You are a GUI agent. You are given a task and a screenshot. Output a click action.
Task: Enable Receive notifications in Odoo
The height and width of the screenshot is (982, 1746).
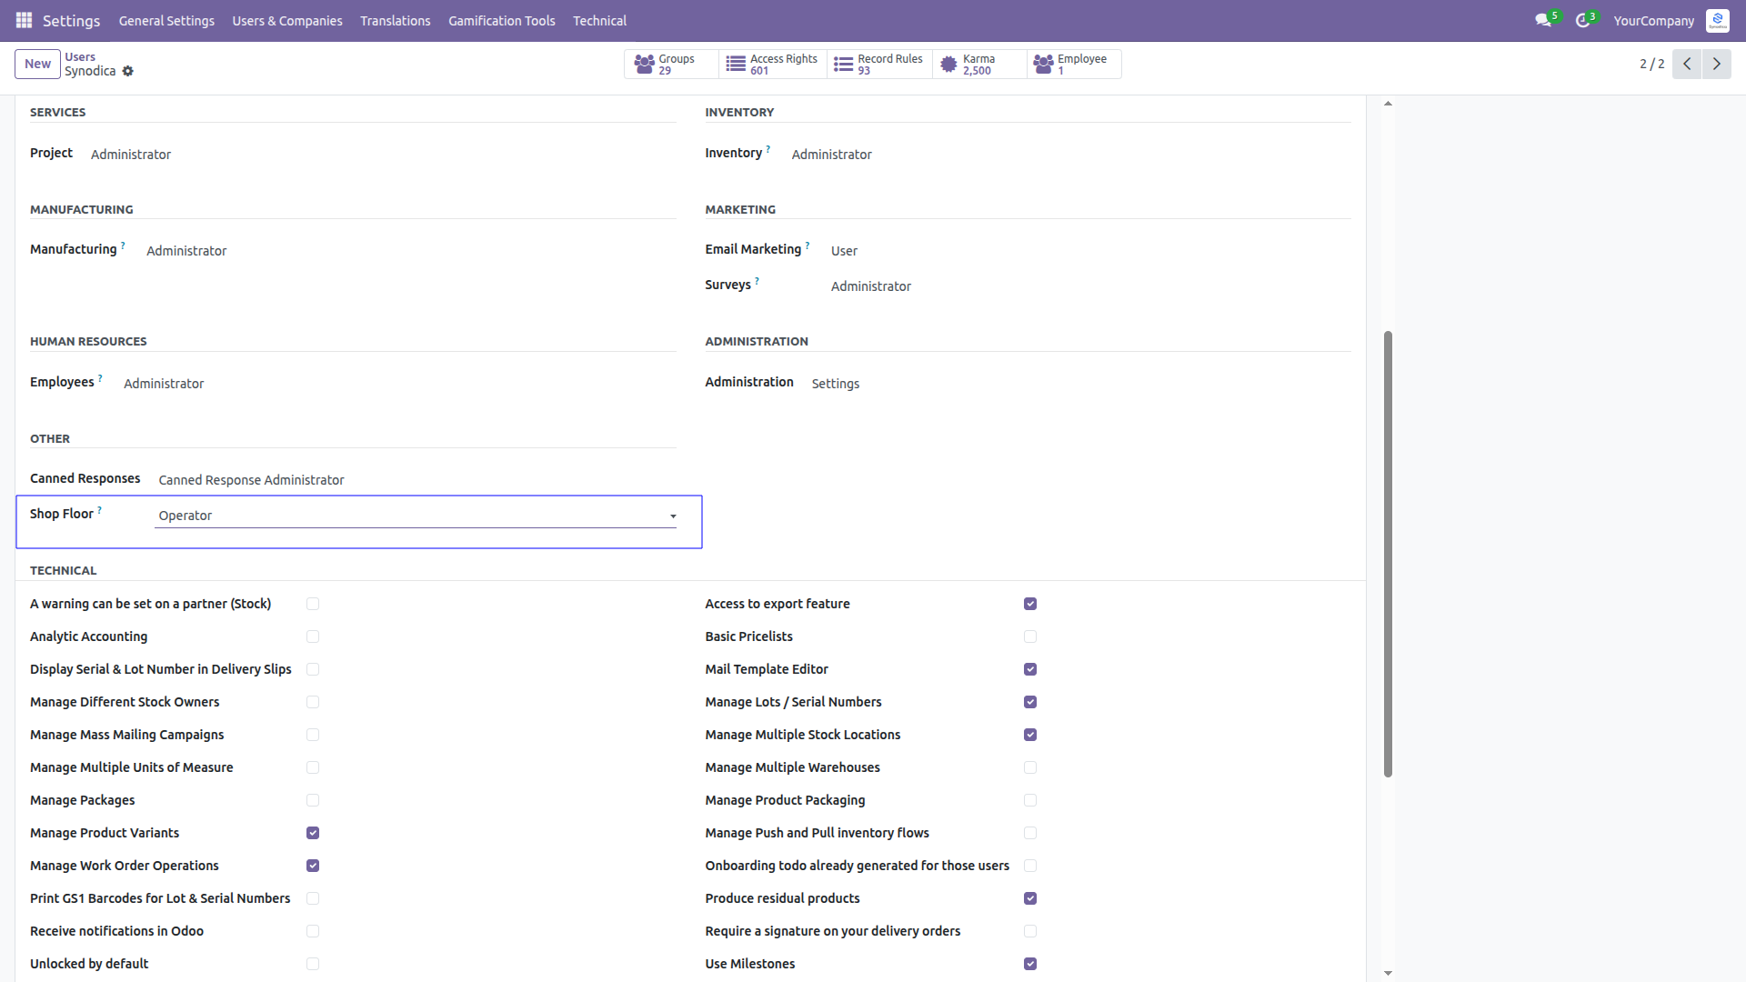pyautogui.click(x=313, y=931)
